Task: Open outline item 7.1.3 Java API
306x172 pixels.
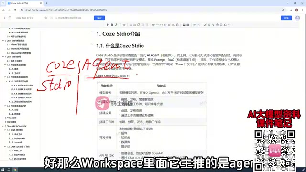Action: coord(16,142)
